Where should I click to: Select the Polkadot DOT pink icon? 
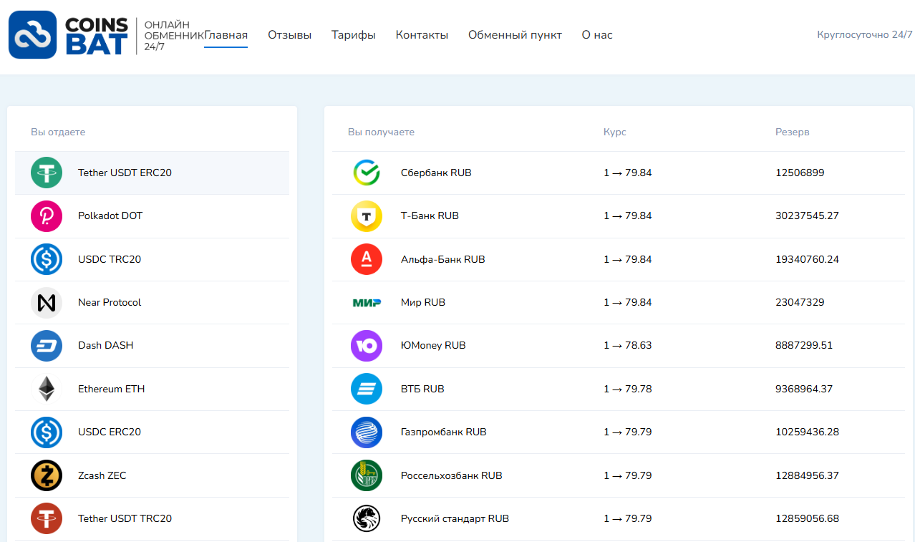47,216
